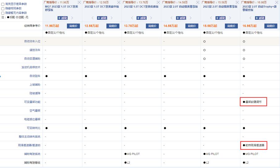Click the 空气悬架 parameter label
280x168 pixels.
tap(35, 111)
